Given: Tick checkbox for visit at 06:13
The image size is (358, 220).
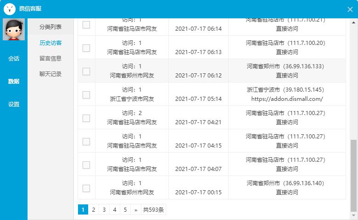Looking at the screenshot, I should [86, 48].
